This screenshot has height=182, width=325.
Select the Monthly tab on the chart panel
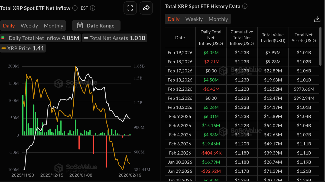click(x=53, y=25)
